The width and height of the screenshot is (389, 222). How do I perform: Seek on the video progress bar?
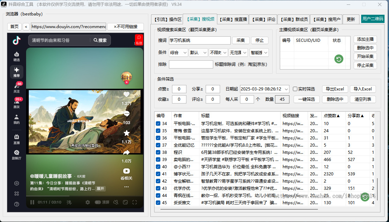click(84, 196)
